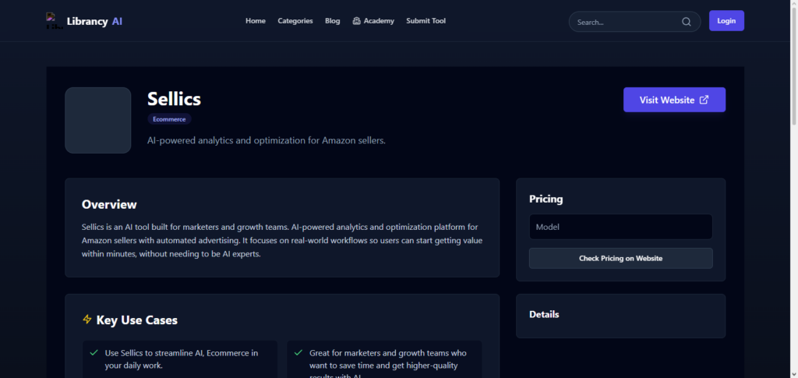Viewport: 798px width, 378px height.
Task: Click the 'Use Sellics to streamline AI' use case
Action: pos(182,359)
